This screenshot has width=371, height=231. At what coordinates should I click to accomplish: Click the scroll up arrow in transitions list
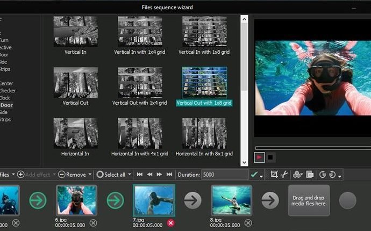(244, 19)
